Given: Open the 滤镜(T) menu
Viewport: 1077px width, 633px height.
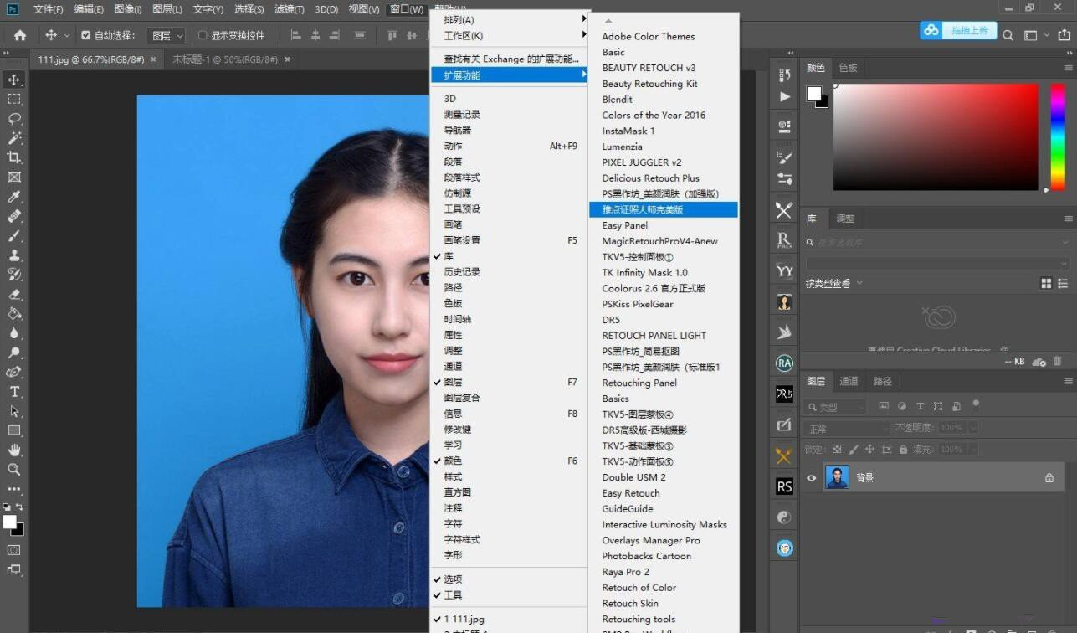Looking at the screenshot, I should pos(289,9).
